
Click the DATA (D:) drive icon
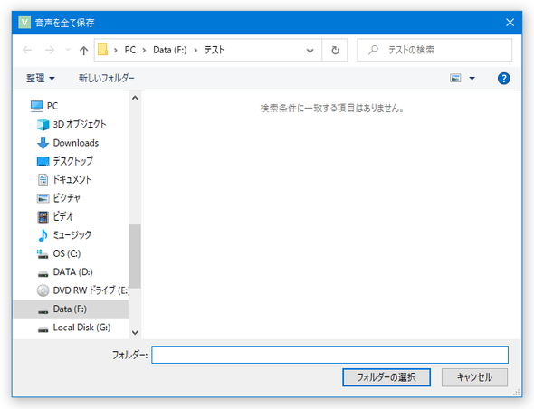pyautogui.click(x=43, y=274)
